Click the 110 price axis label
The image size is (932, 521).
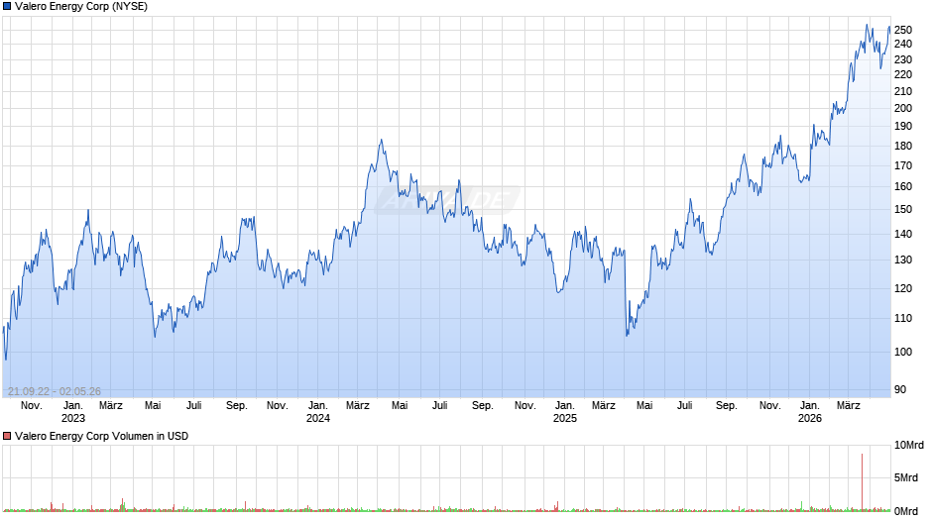click(x=903, y=318)
